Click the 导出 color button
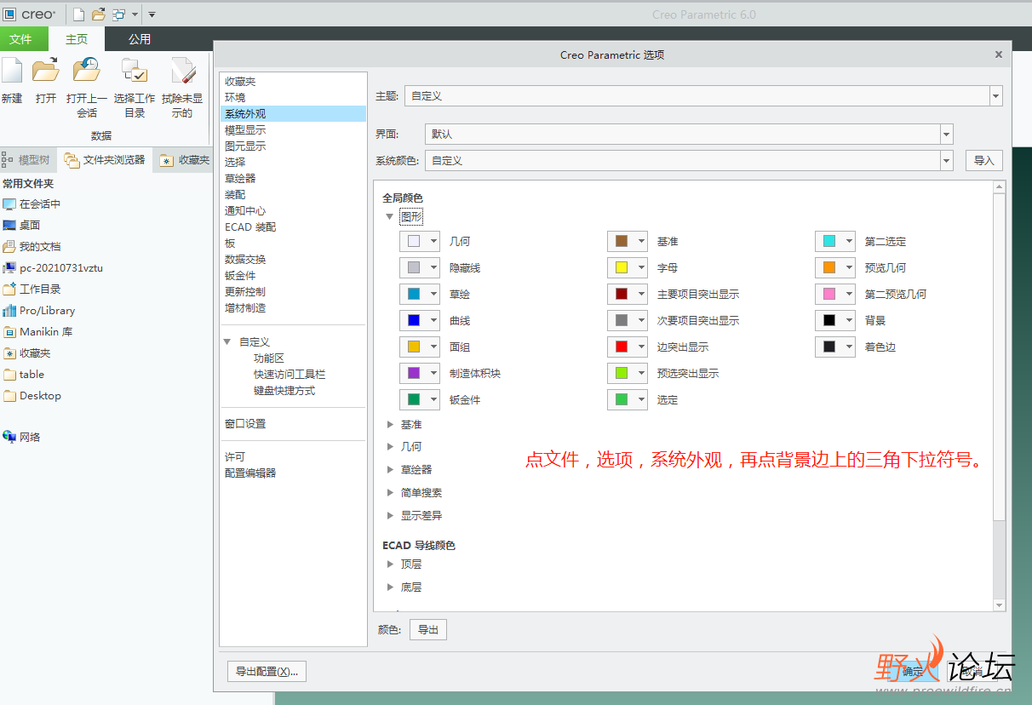This screenshot has width=1032, height=705. click(x=428, y=630)
